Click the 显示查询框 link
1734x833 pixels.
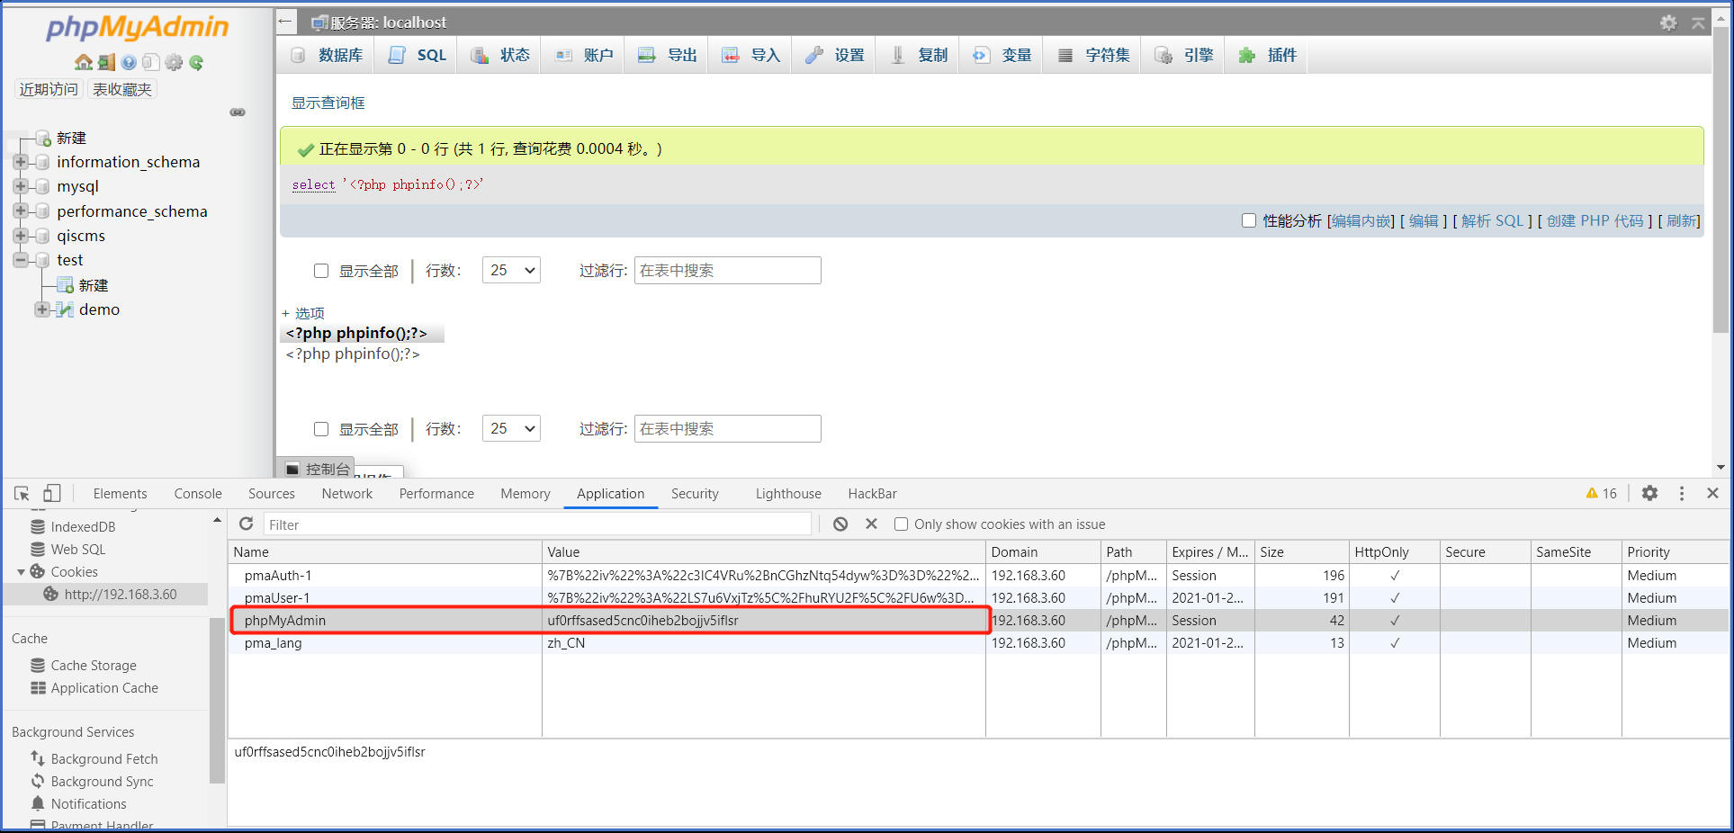tap(328, 103)
